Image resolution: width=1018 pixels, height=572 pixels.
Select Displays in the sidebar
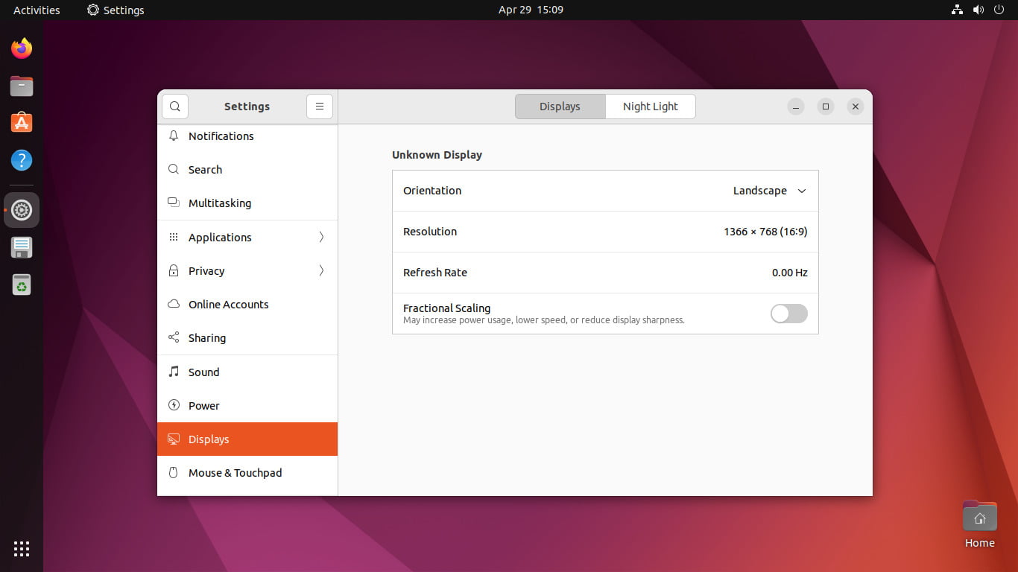click(208, 439)
